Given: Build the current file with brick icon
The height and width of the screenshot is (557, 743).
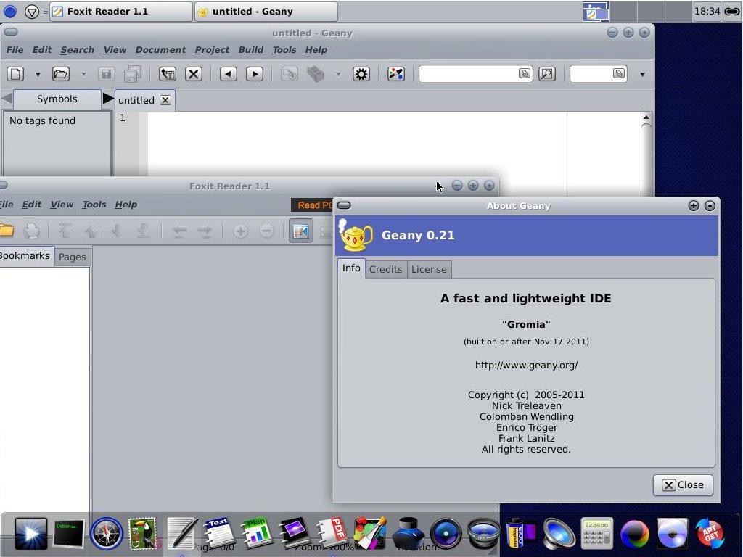Looking at the screenshot, I should pos(316,74).
